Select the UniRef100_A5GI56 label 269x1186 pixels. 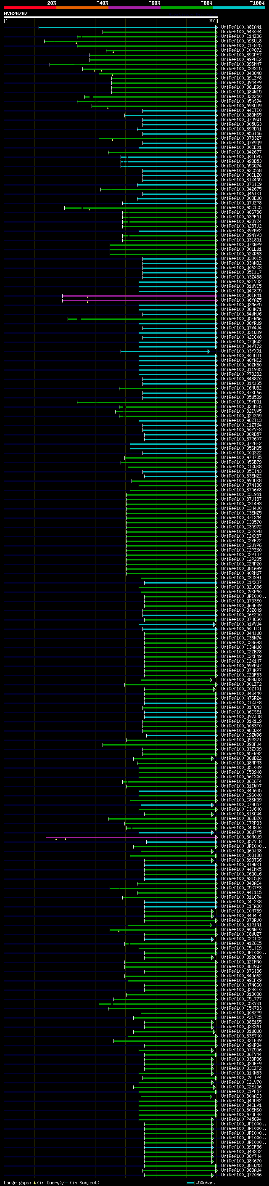tap(241, 133)
